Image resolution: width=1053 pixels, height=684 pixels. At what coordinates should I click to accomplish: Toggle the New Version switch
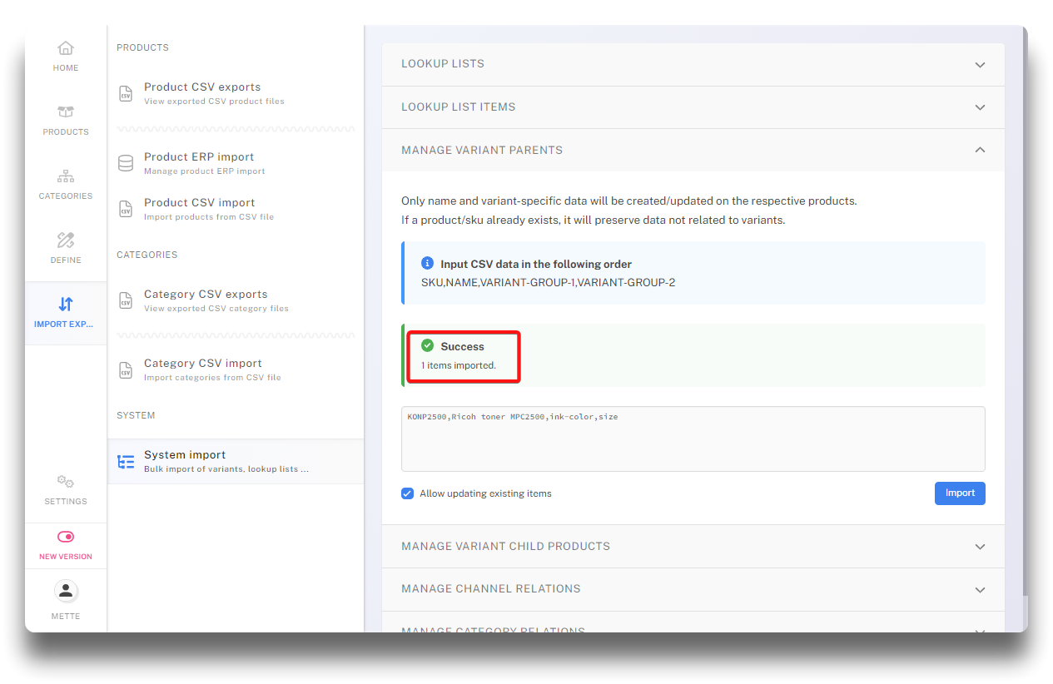pyautogui.click(x=66, y=537)
